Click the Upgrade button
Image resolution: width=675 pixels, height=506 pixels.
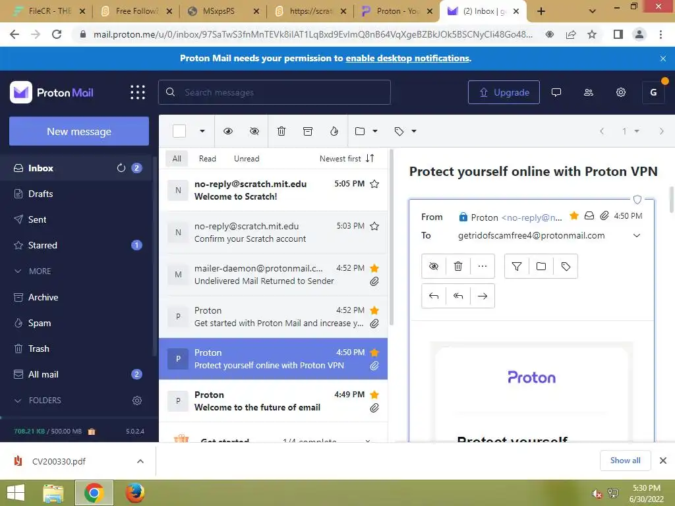tap(504, 92)
